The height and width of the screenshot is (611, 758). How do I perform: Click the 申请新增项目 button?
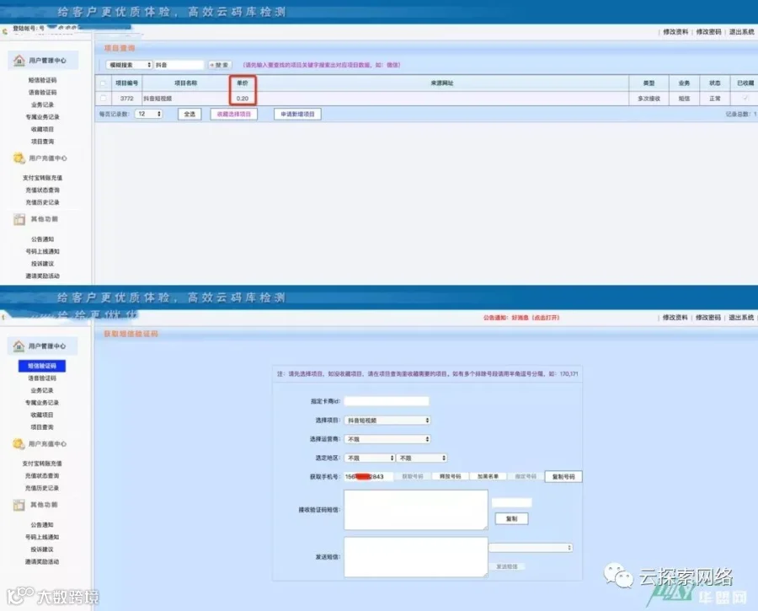click(x=298, y=114)
